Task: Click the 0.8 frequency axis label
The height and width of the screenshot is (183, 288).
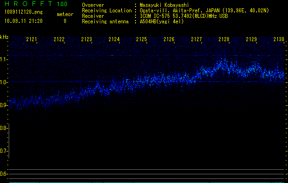Action: (x=4, y=128)
